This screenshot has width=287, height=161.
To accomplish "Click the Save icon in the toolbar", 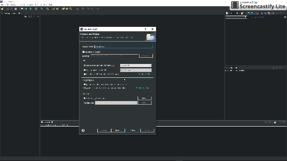I will click(x=8, y=9).
